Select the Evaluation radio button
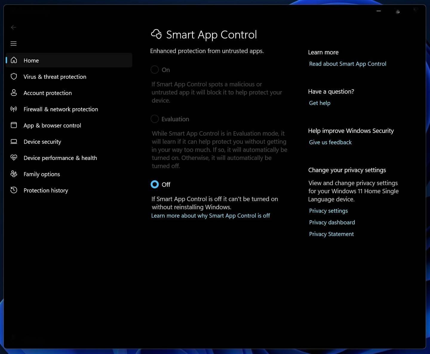 tap(155, 119)
